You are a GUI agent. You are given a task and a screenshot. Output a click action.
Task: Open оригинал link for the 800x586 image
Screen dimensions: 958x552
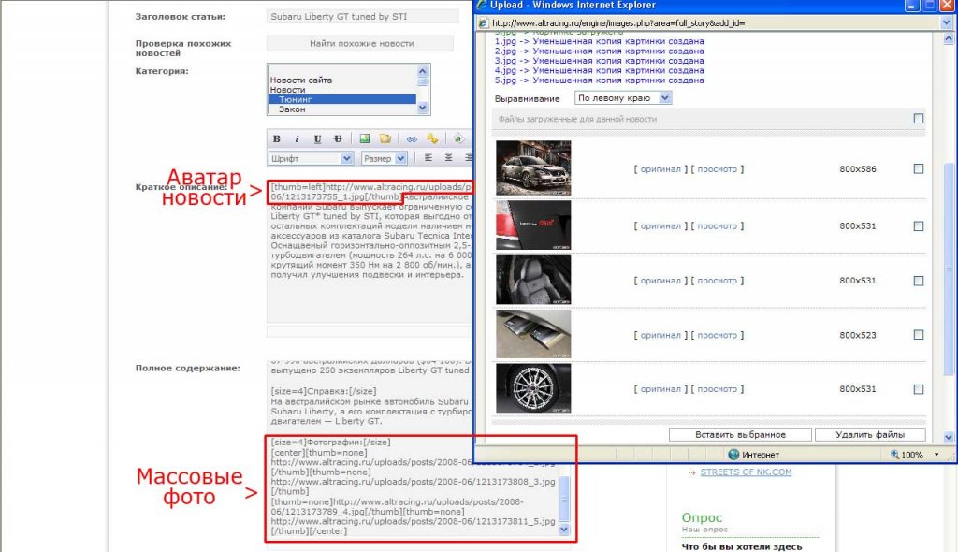(x=660, y=169)
